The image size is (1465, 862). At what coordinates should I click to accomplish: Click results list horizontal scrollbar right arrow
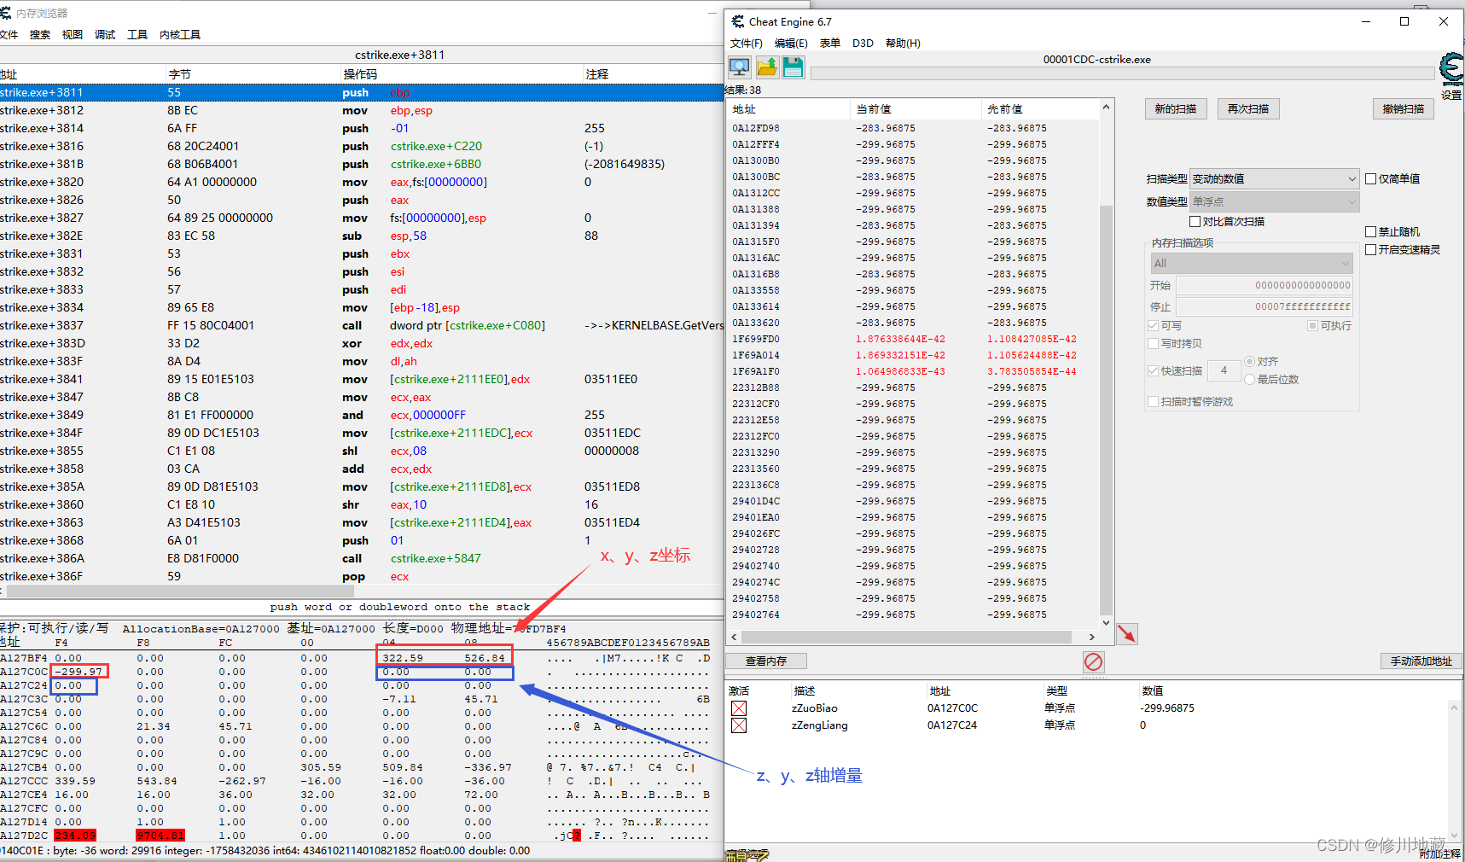pos(1091,637)
